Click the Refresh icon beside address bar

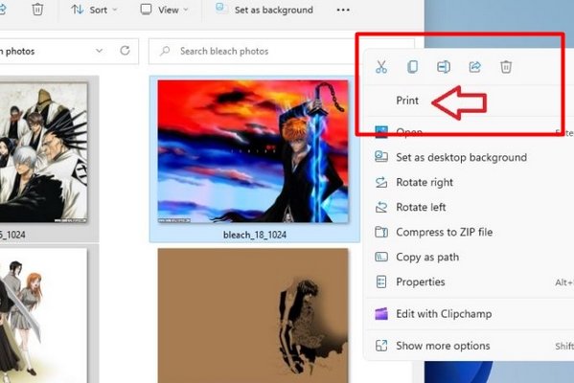click(x=125, y=51)
